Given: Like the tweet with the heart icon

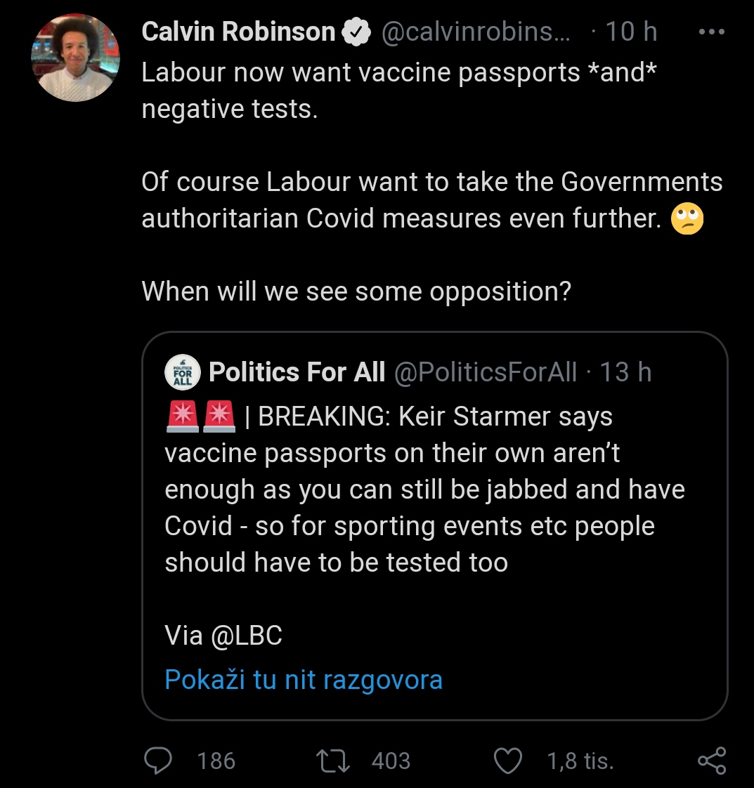Looking at the screenshot, I should pos(508,761).
